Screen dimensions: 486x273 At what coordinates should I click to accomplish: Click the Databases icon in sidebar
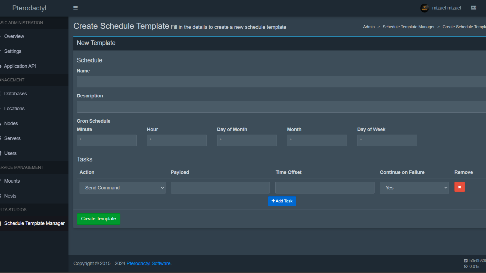point(1,93)
